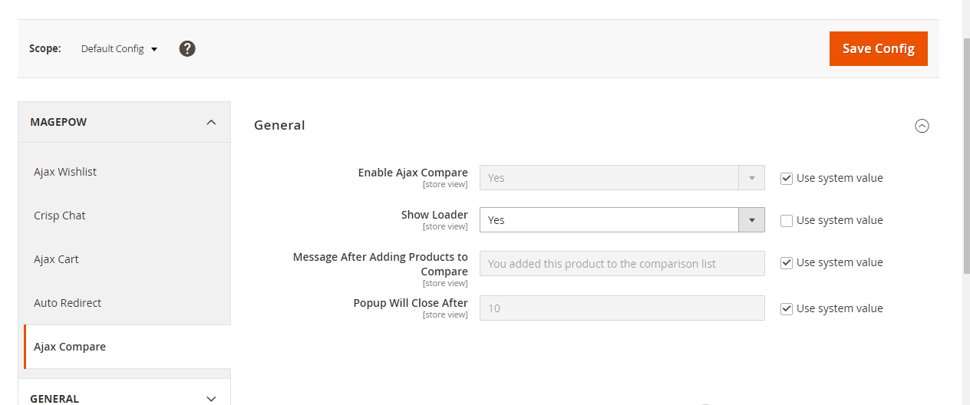Go to the Ajax Cart section
The height and width of the screenshot is (405, 970).
(x=56, y=259)
